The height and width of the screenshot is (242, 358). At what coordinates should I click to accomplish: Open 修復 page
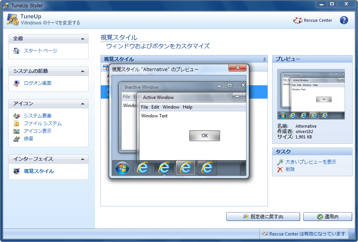pos(28,138)
